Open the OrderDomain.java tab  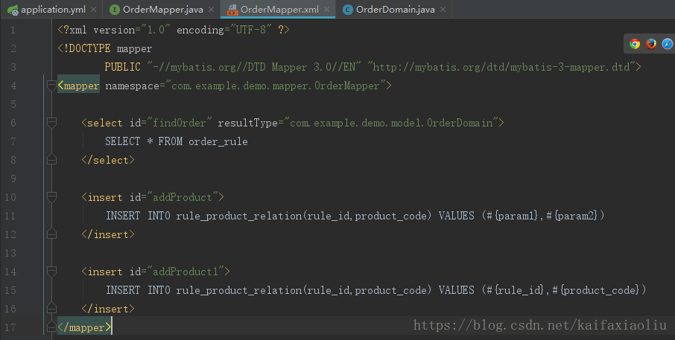395,9
